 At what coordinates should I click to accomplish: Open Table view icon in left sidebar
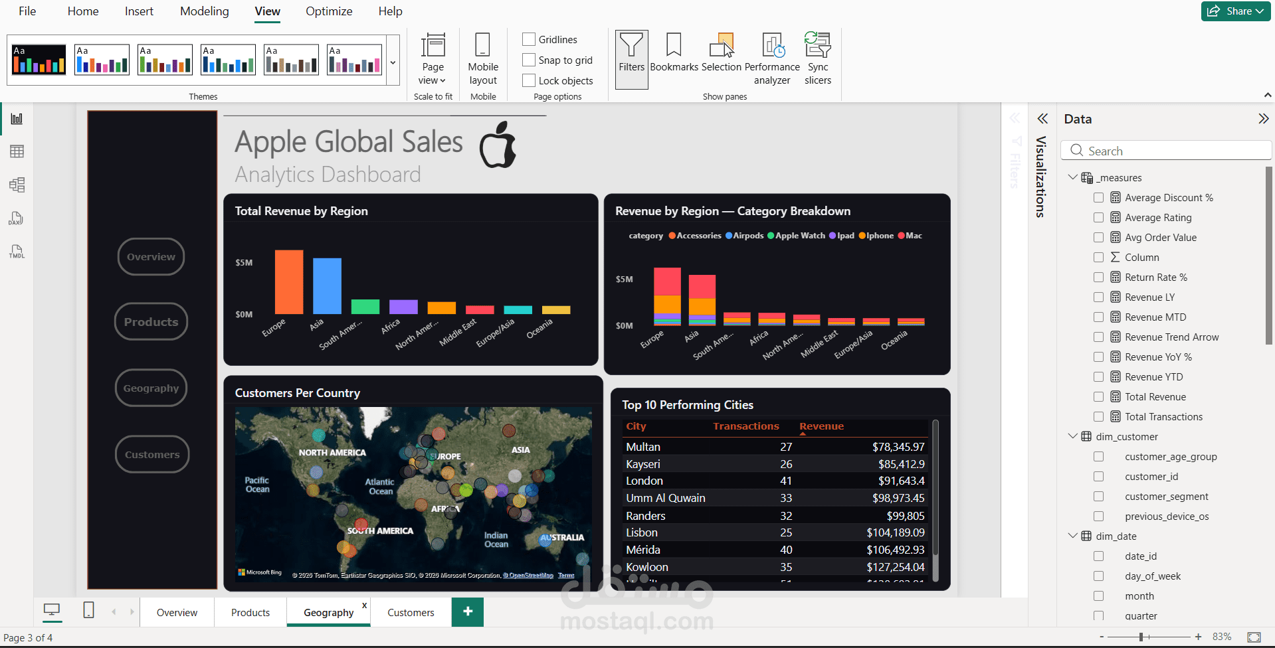[x=17, y=151]
